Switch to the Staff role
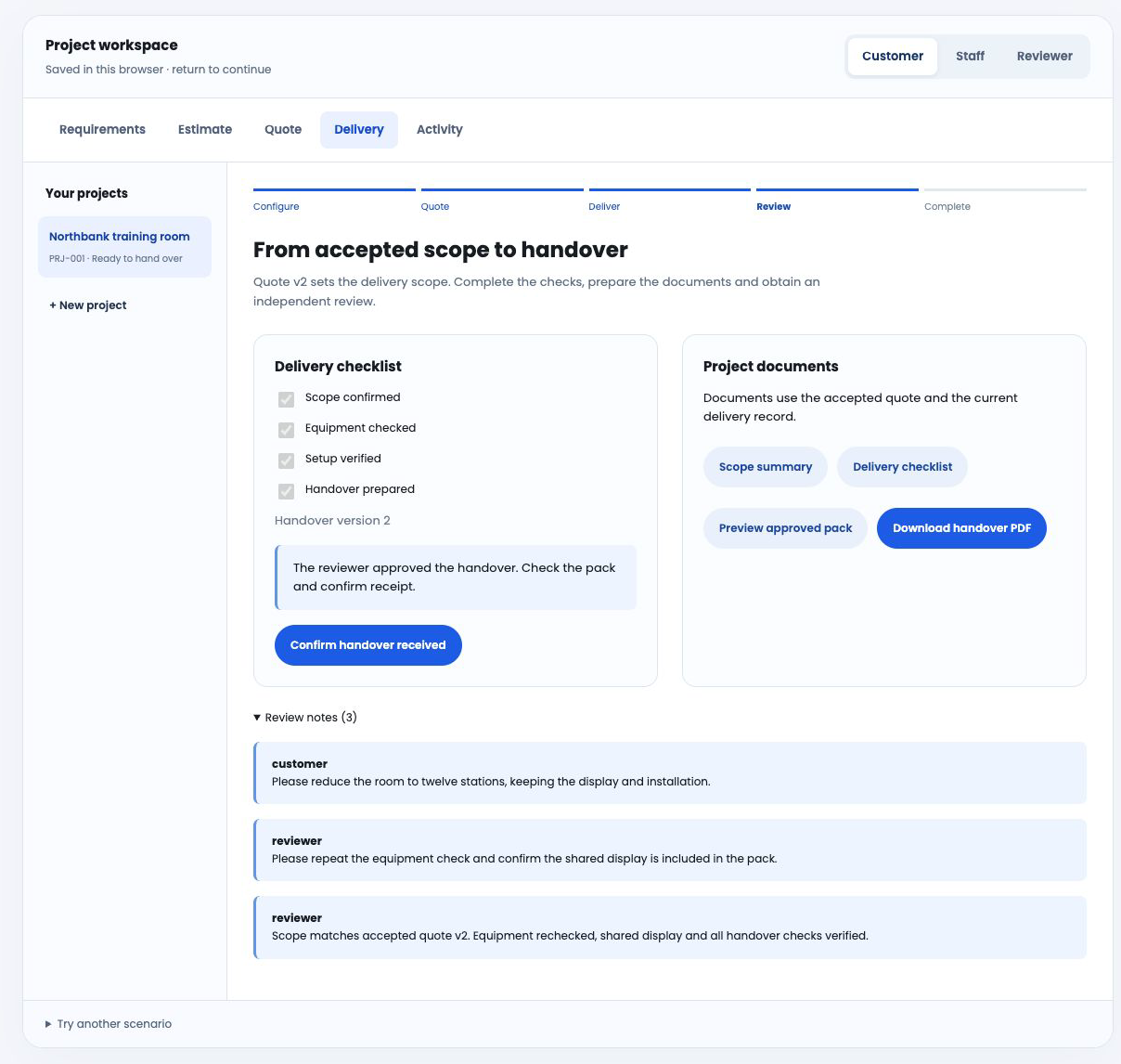The image size is (1121, 1064). tap(970, 56)
